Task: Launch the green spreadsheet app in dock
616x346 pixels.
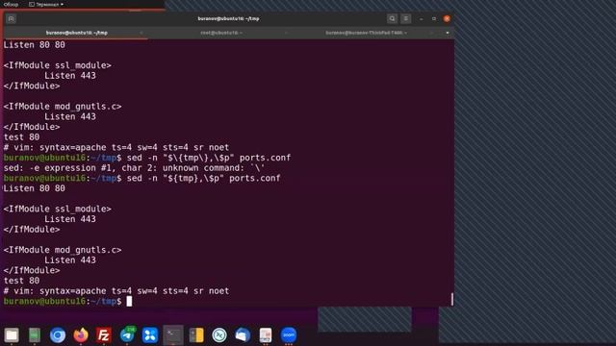Action: click(x=35, y=335)
